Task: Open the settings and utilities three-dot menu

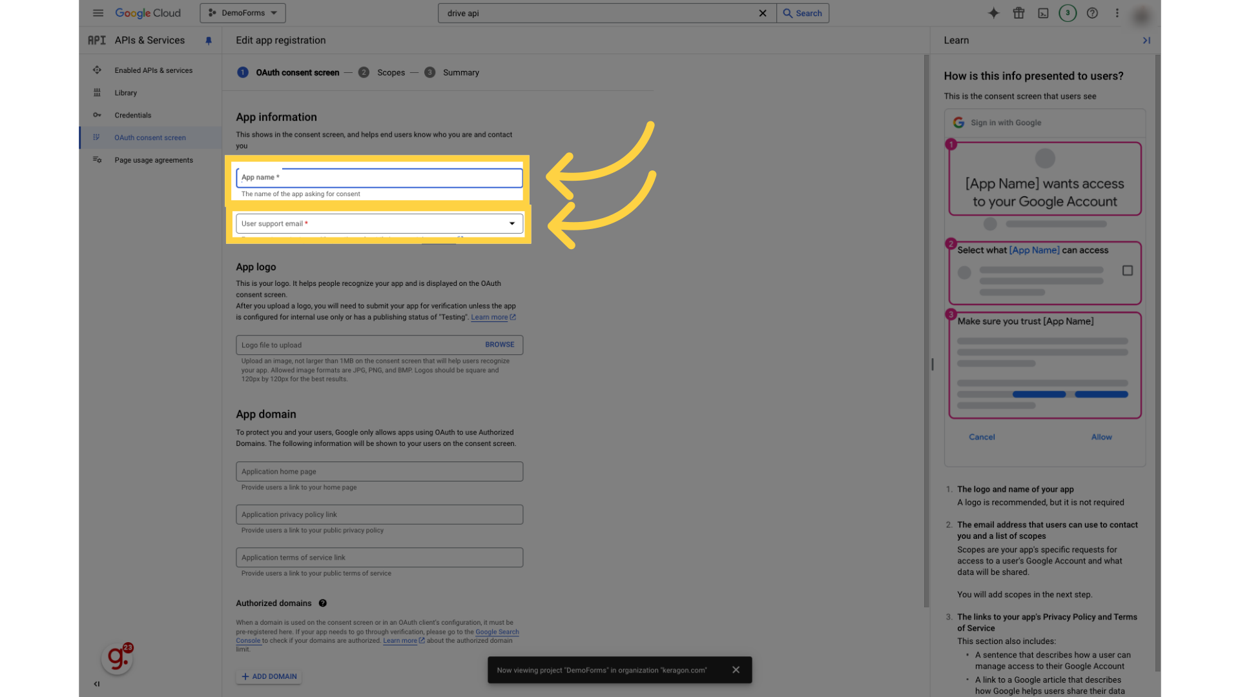Action: point(1117,13)
